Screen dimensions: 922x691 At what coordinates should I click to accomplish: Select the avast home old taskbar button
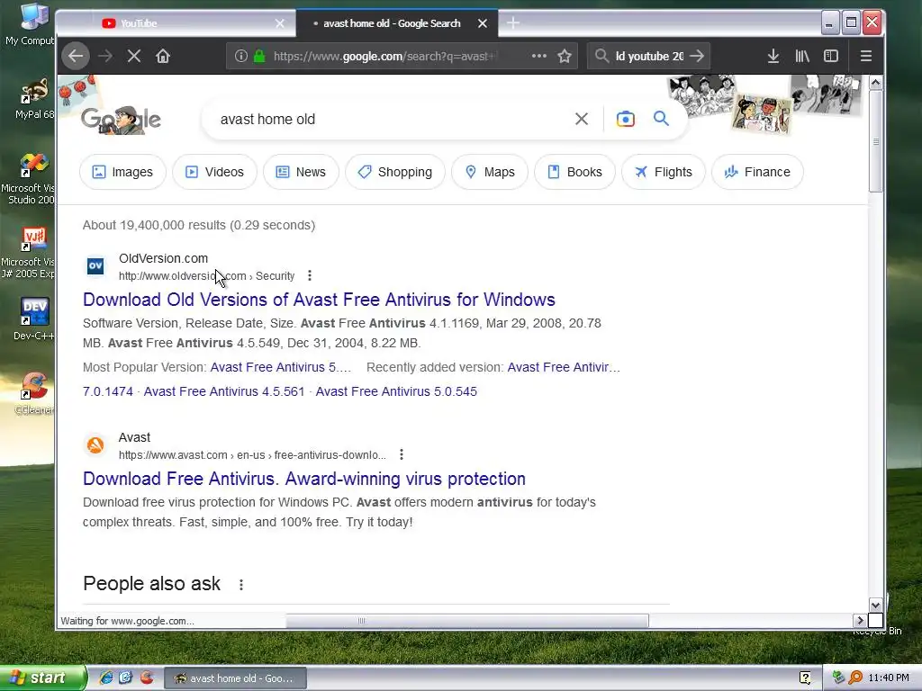tap(234, 678)
